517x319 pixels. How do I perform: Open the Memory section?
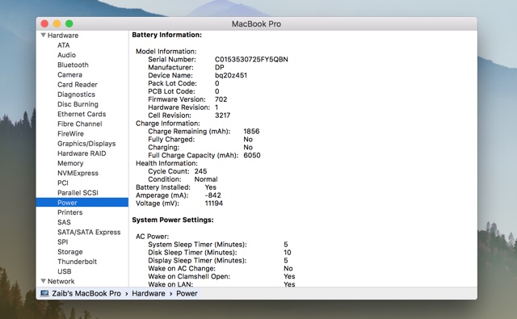(x=70, y=163)
